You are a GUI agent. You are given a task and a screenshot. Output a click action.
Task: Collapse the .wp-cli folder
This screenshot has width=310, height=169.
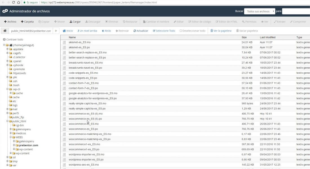7,89
